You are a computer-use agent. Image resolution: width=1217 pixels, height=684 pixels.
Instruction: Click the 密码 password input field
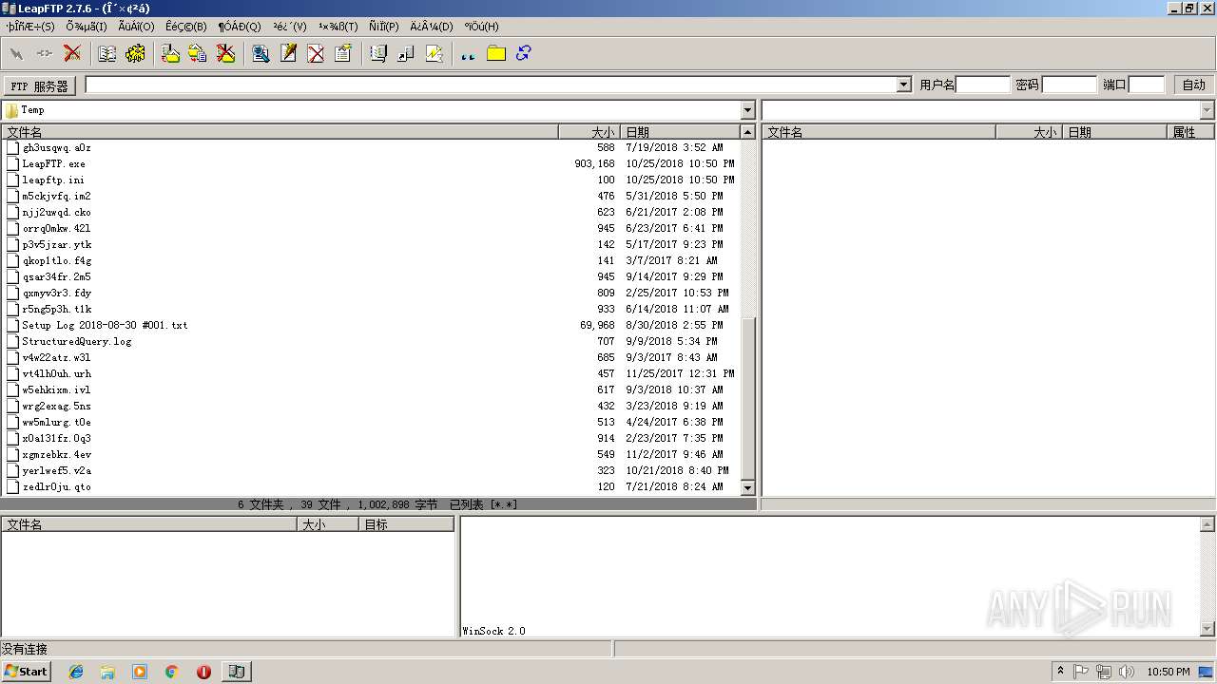click(x=1070, y=85)
